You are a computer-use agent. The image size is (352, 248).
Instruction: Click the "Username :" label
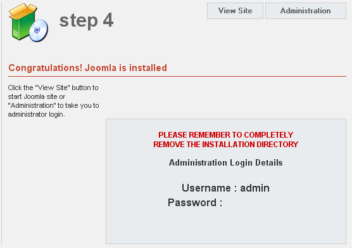[x=209, y=188]
